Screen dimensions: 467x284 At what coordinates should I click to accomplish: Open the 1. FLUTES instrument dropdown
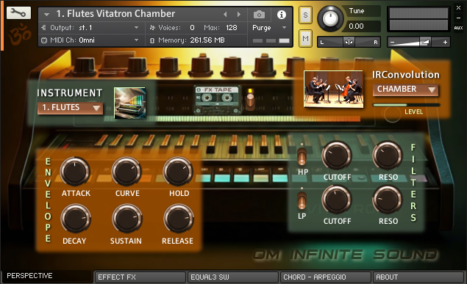[71, 108]
